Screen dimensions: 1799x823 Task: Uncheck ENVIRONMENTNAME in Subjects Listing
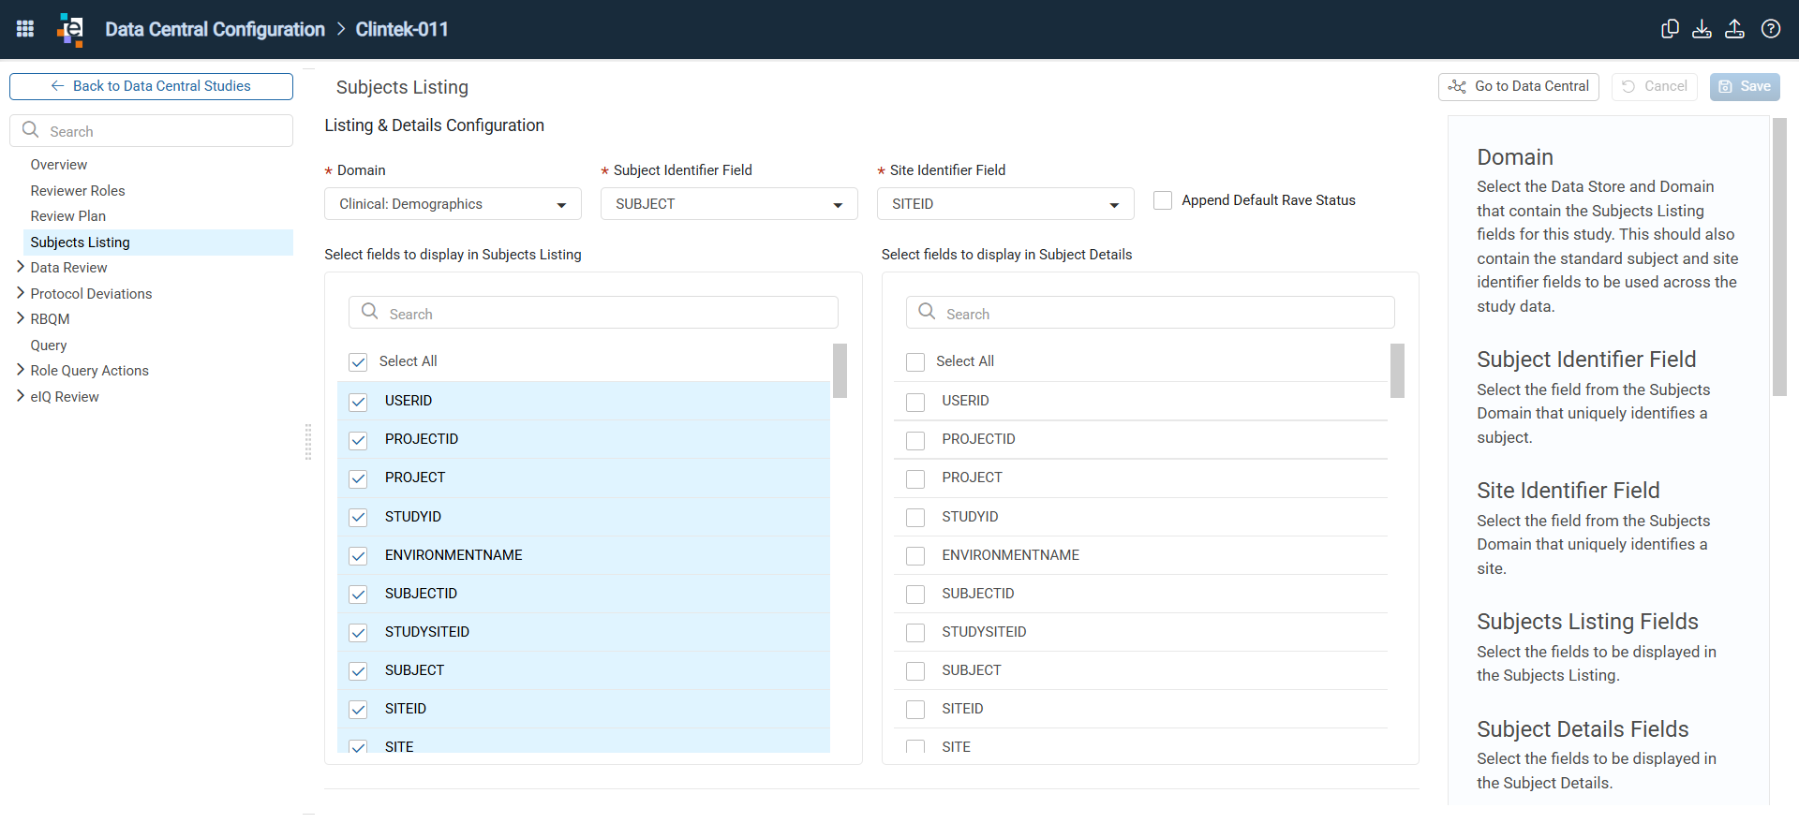(x=358, y=556)
